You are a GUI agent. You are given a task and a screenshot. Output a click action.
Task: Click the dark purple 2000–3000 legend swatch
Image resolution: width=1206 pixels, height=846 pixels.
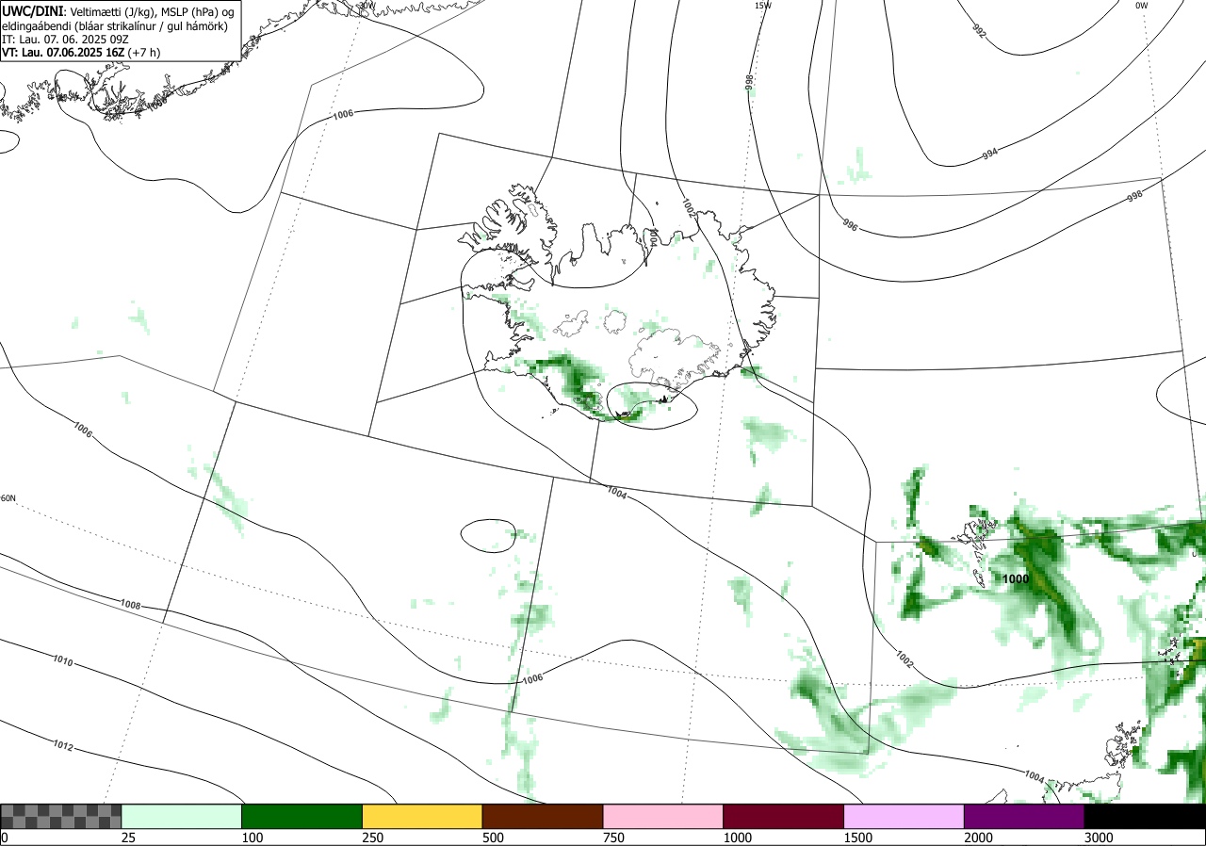click(1024, 816)
